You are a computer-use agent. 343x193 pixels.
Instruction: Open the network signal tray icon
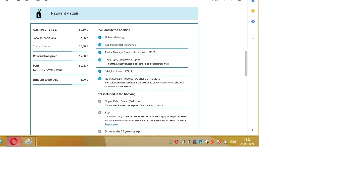[x=183, y=142]
